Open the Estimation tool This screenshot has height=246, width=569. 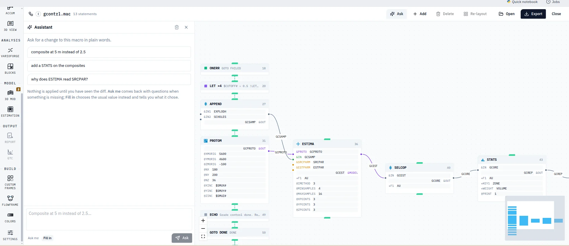click(x=10, y=112)
